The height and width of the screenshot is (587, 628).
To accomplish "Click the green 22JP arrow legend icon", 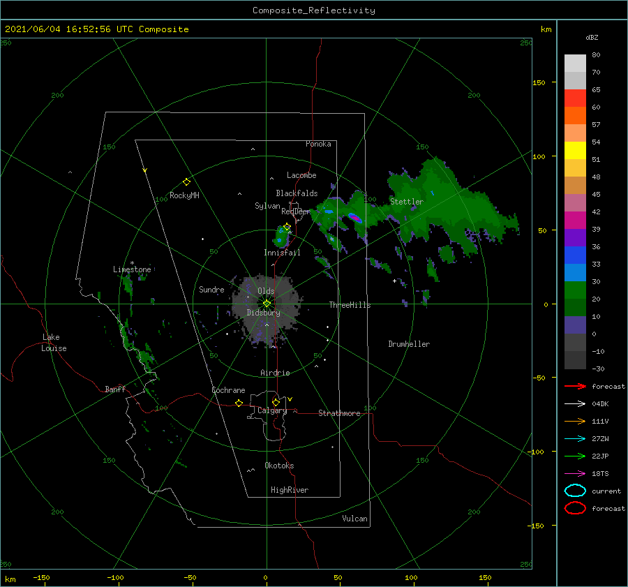I will 575,456.
